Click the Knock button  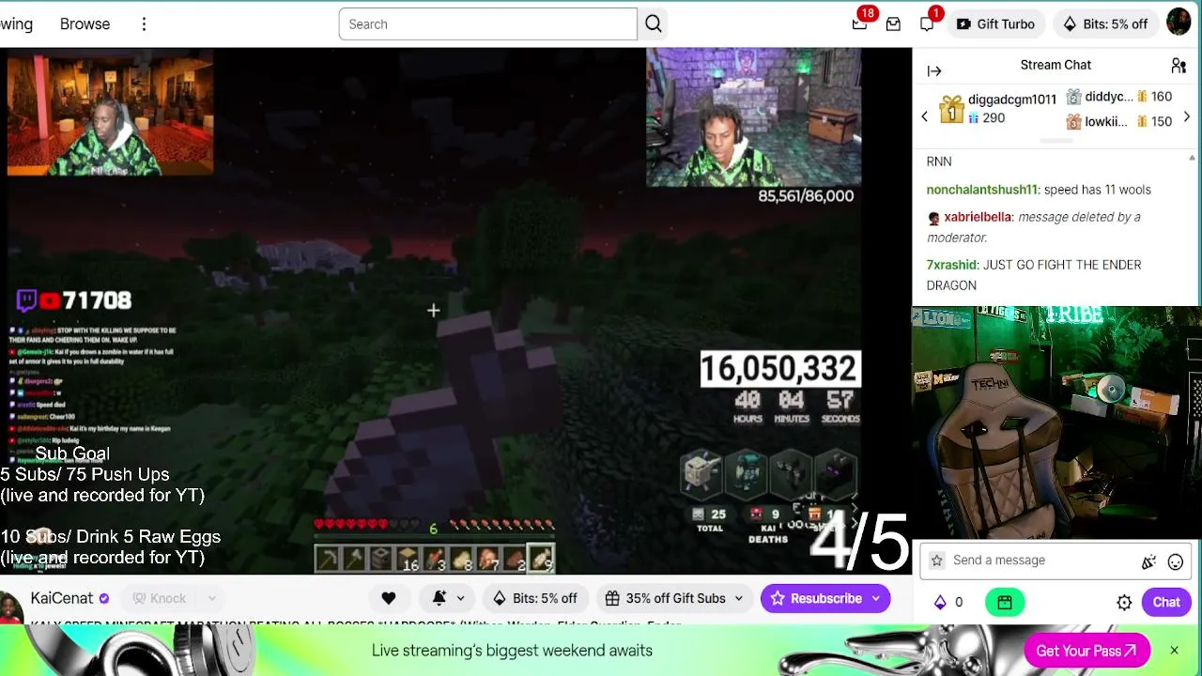(x=160, y=598)
